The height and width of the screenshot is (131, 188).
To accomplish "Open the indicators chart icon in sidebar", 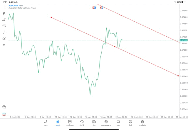I will 4,20.
